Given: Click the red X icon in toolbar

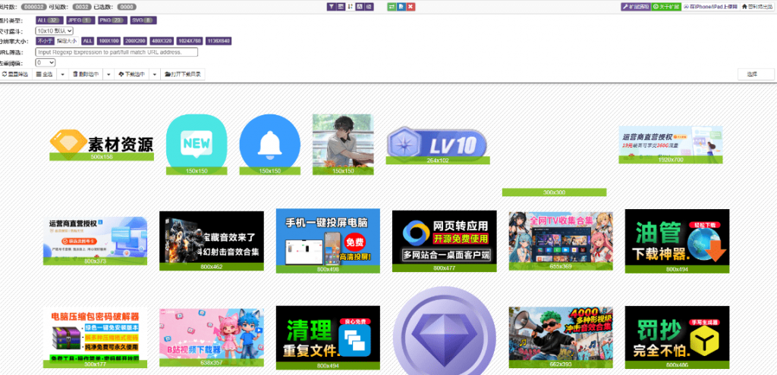Looking at the screenshot, I should pos(411,6).
